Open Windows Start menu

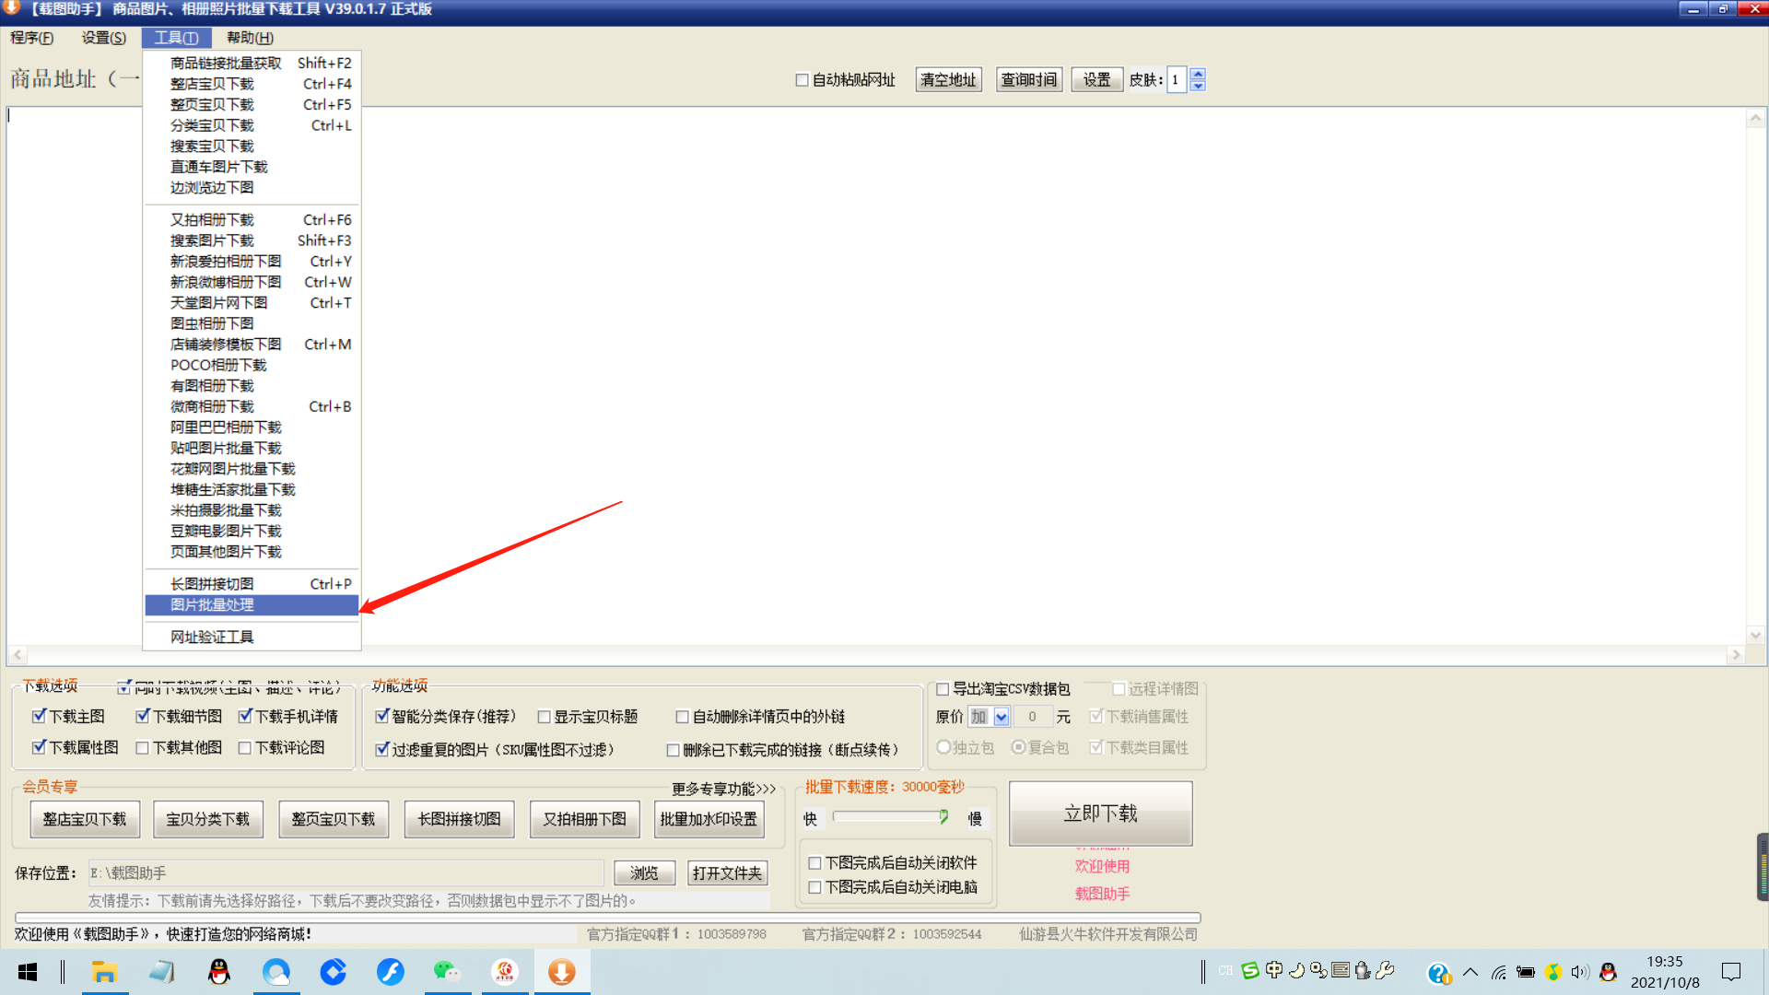pyautogui.click(x=28, y=972)
